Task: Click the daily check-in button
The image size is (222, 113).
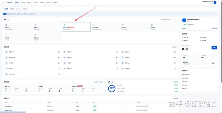Action: pos(213,63)
